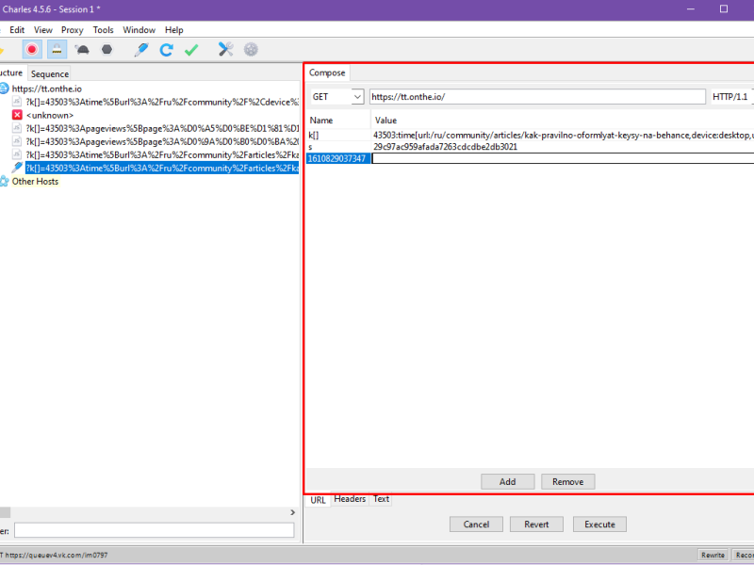Screen dimensions: 754x565
Task: Click the Other Hosts icon
Action: tap(4, 181)
